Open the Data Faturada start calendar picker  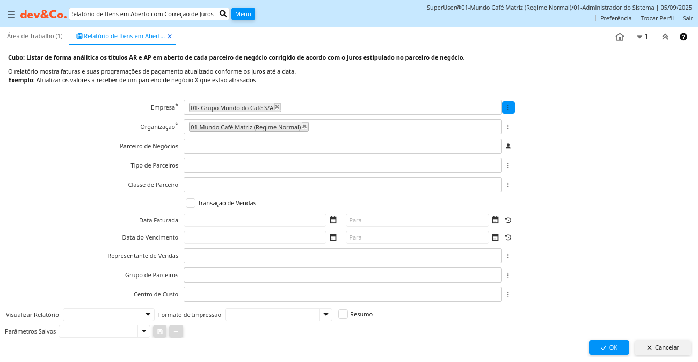click(x=333, y=220)
